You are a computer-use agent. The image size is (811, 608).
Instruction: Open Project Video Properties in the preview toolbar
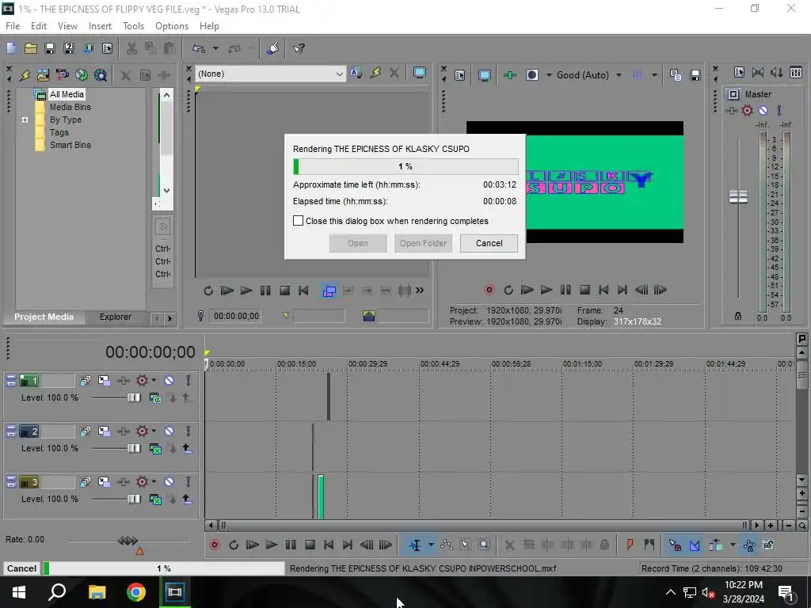460,75
